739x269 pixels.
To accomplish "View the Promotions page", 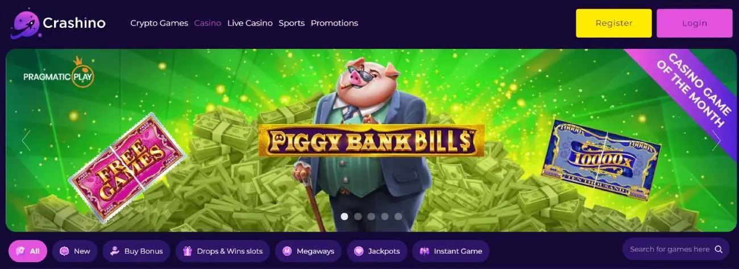I will (x=334, y=23).
